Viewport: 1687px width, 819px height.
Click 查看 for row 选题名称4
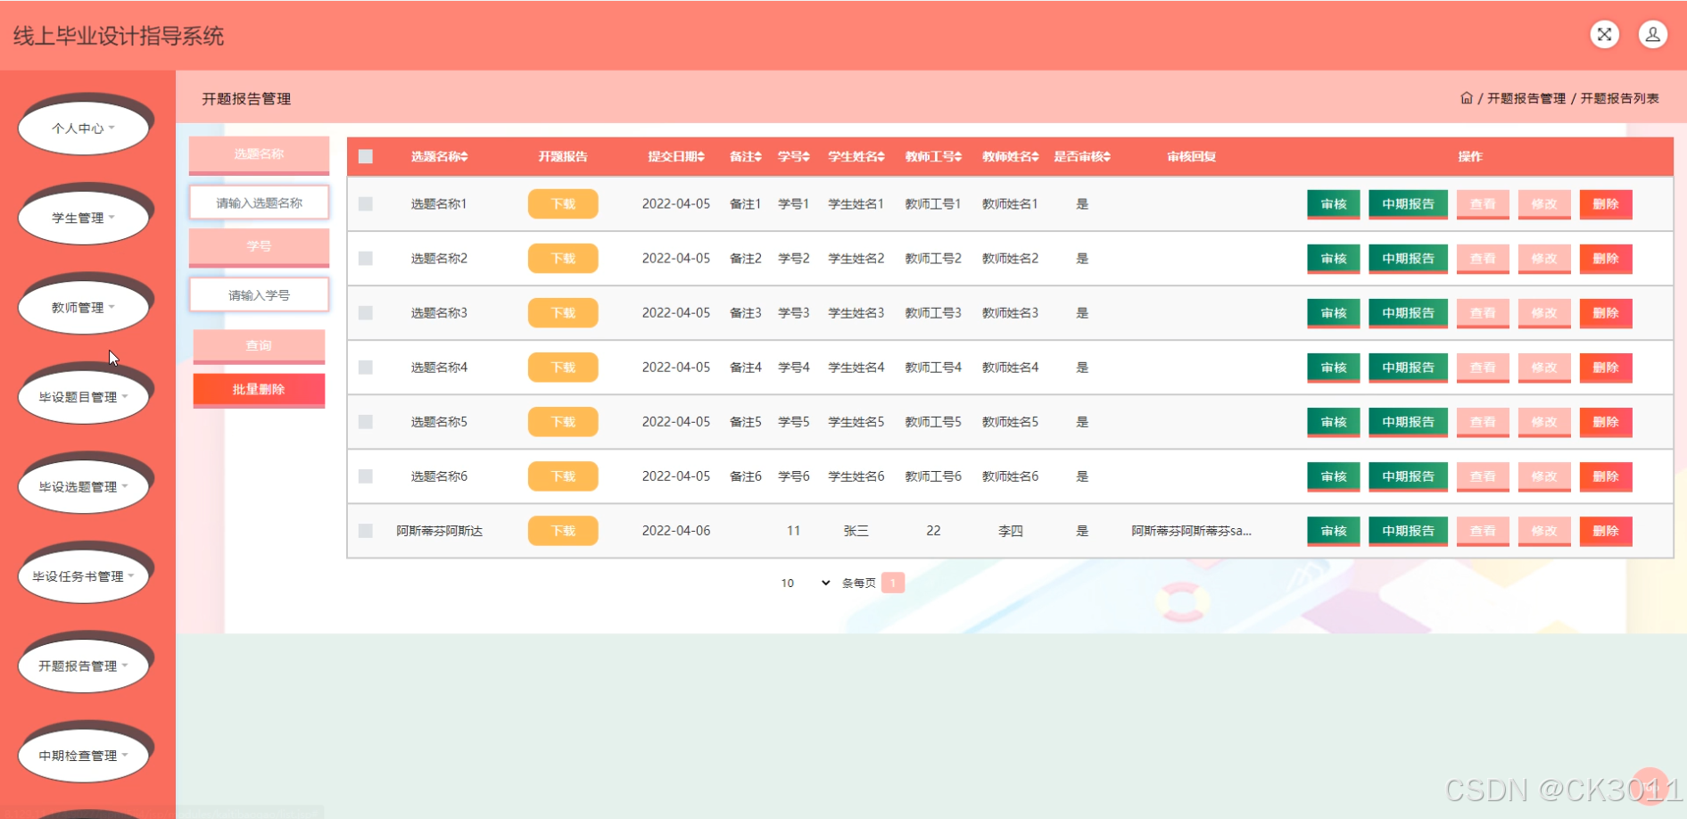[1483, 368]
